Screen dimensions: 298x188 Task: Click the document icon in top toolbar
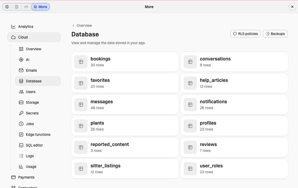pyautogui.click(x=17, y=7)
